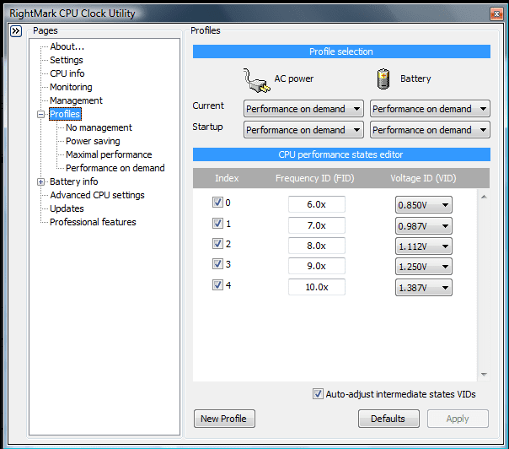Select the Maximal performance profile
This screenshot has width=509, height=449.
click(x=109, y=154)
